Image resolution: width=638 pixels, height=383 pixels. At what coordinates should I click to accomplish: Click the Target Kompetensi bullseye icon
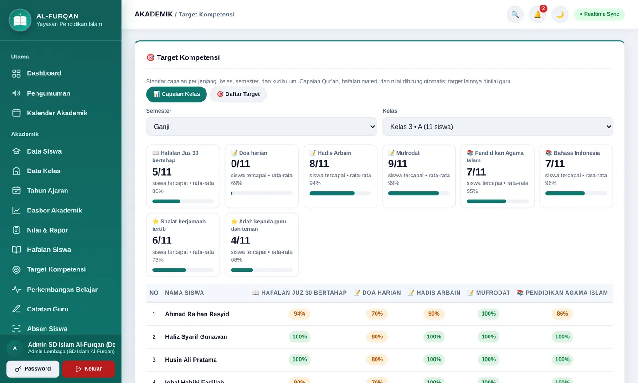click(x=16, y=269)
